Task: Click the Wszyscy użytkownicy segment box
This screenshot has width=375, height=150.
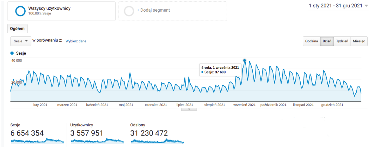Action: [x=61, y=11]
